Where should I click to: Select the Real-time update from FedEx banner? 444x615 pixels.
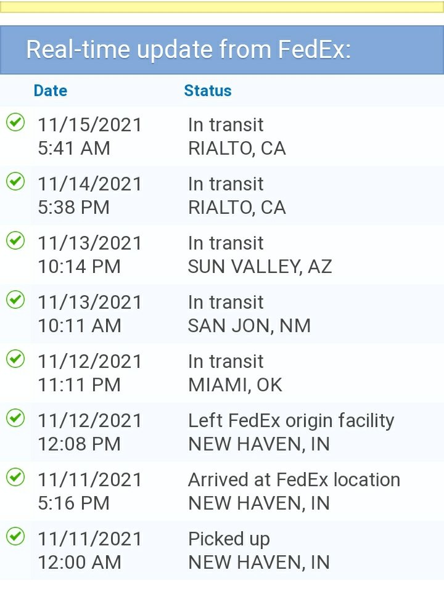222,50
